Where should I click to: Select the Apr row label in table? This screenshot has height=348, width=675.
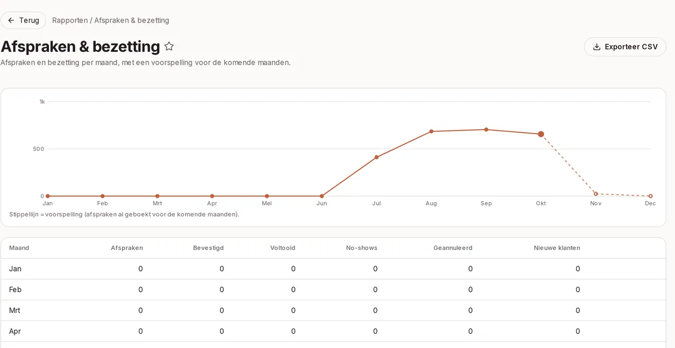(x=15, y=331)
